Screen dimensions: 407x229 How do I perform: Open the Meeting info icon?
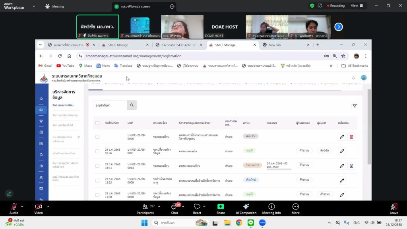[271, 207]
